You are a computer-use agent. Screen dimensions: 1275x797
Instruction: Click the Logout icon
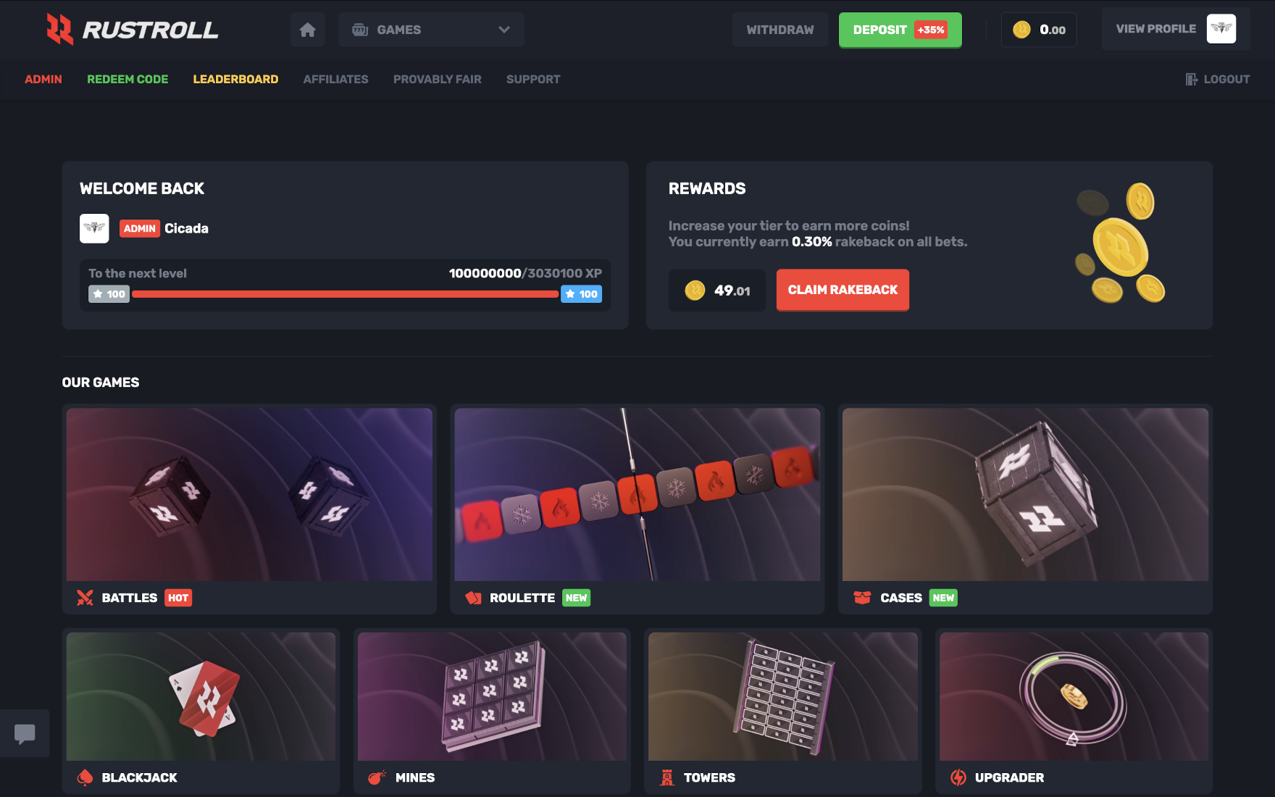pyautogui.click(x=1191, y=79)
